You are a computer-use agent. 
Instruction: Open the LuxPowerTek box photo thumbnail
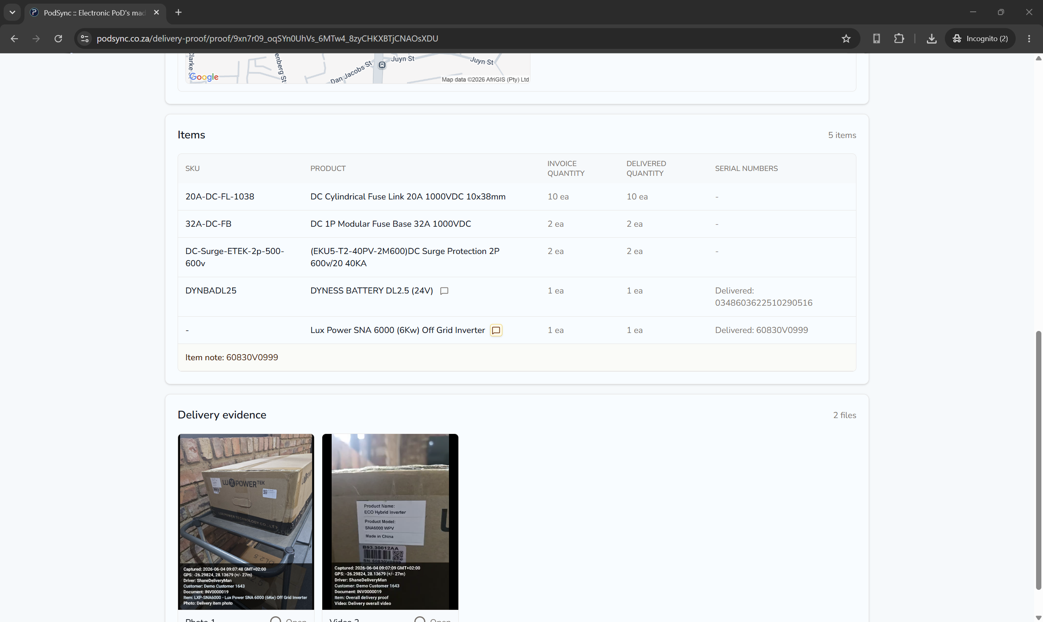246,521
